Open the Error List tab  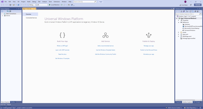coord(3,105)
